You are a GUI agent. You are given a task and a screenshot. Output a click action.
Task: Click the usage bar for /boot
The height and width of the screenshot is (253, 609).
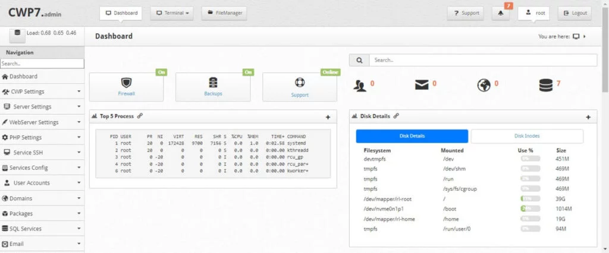(530, 209)
